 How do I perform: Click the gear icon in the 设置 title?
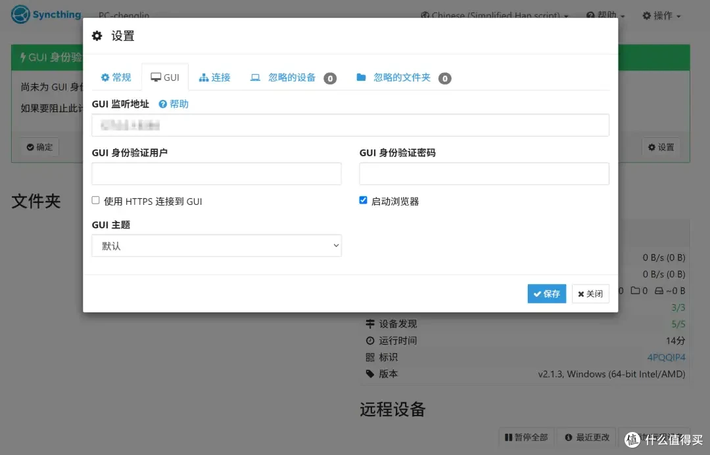[97, 35]
